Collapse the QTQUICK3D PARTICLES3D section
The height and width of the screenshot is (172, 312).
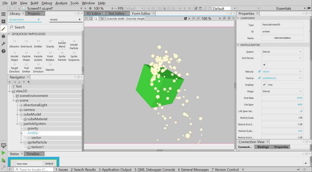(x=9, y=34)
